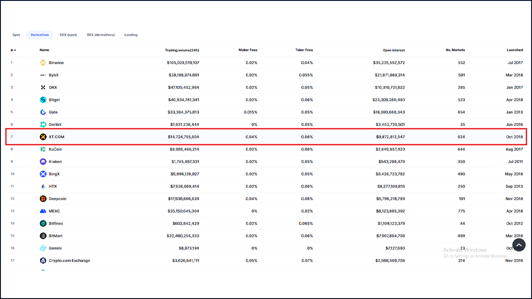Click the Bitget logo icon
The height and width of the screenshot is (299, 532).
[x=43, y=100]
